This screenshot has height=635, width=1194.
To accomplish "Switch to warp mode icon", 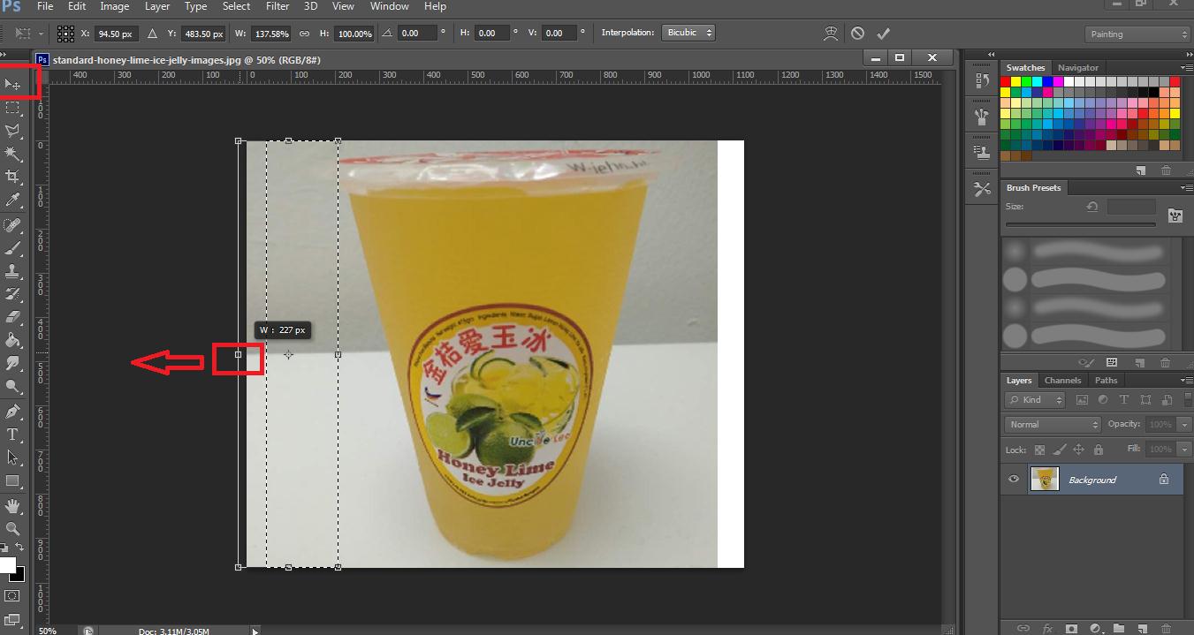I will pyautogui.click(x=830, y=34).
